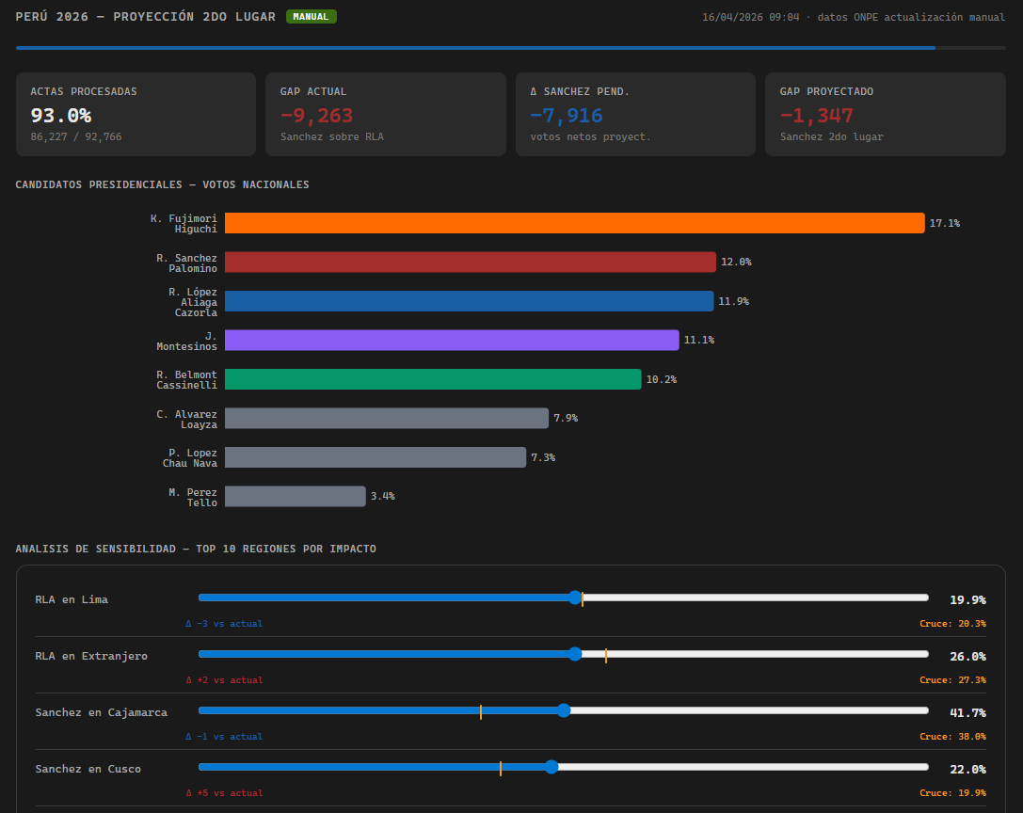This screenshot has height=813, width=1023.
Task: Click the green MANUAL badge
Action: tap(312, 16)
